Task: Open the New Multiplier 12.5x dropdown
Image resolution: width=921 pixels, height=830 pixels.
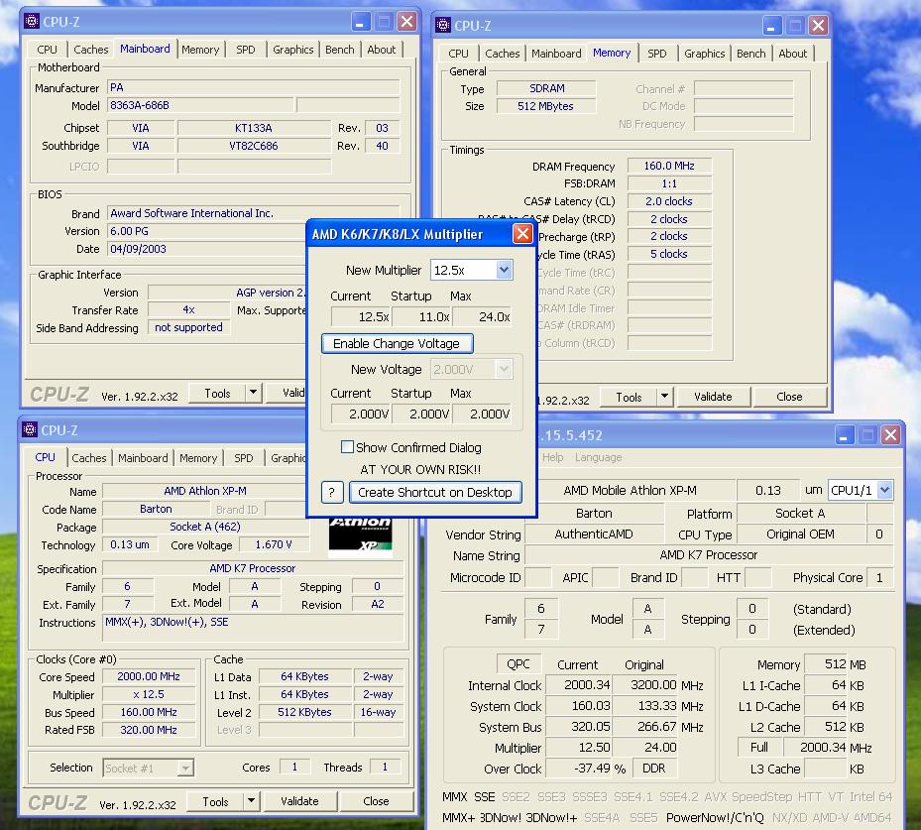Action: coord(504,270)
